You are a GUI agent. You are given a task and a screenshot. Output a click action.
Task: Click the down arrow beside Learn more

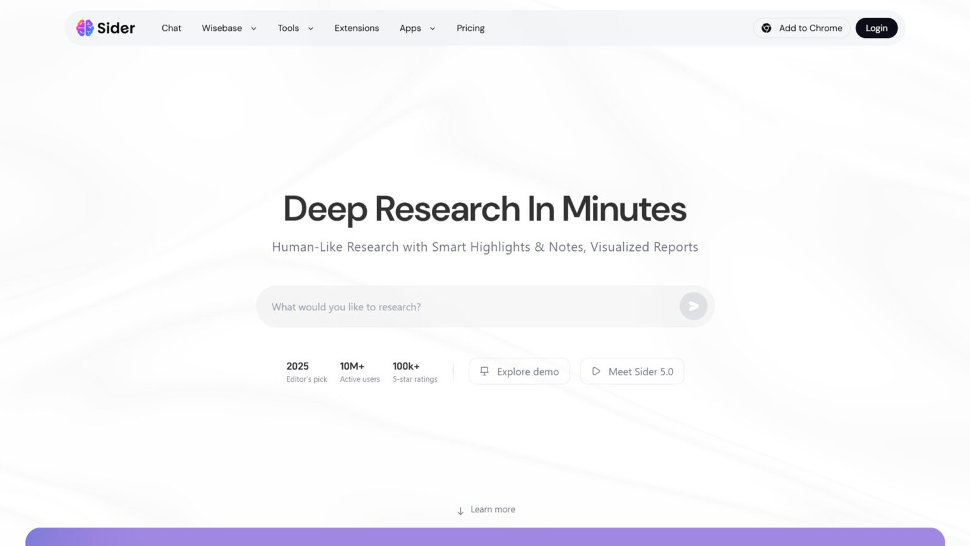point(460,511)
